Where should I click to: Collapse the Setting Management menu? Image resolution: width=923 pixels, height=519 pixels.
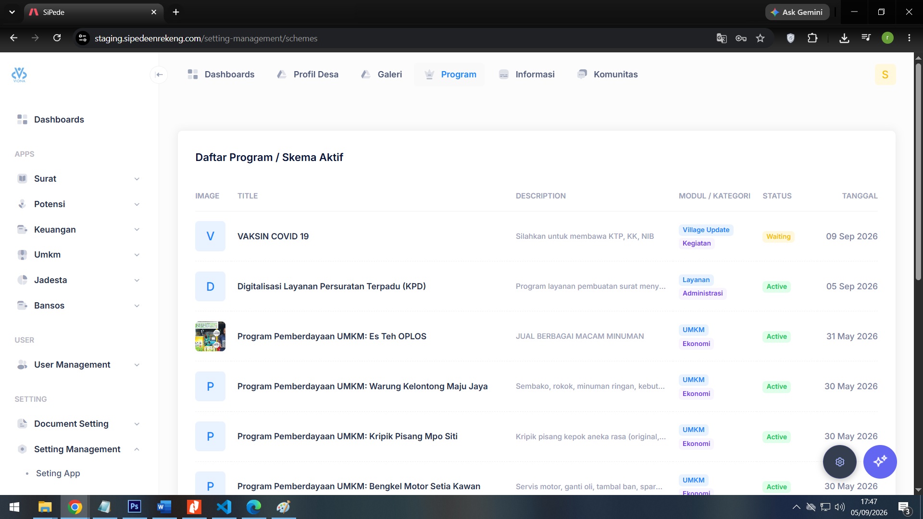(78, 449)
